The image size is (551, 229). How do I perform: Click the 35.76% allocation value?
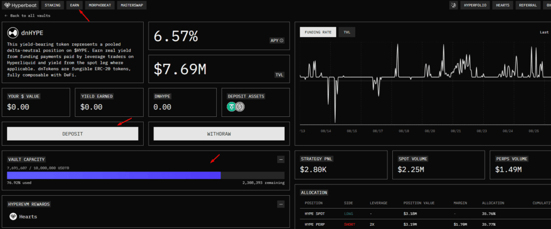pos(489,213)
